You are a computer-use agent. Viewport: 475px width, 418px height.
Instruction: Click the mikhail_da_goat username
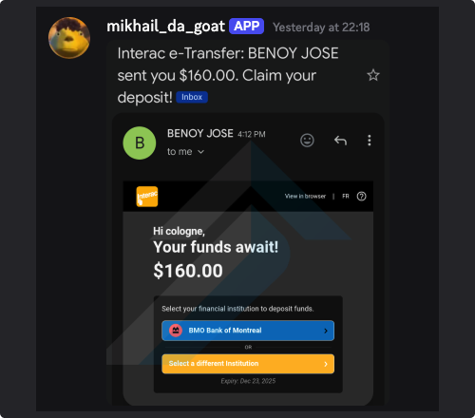(165, 27)
